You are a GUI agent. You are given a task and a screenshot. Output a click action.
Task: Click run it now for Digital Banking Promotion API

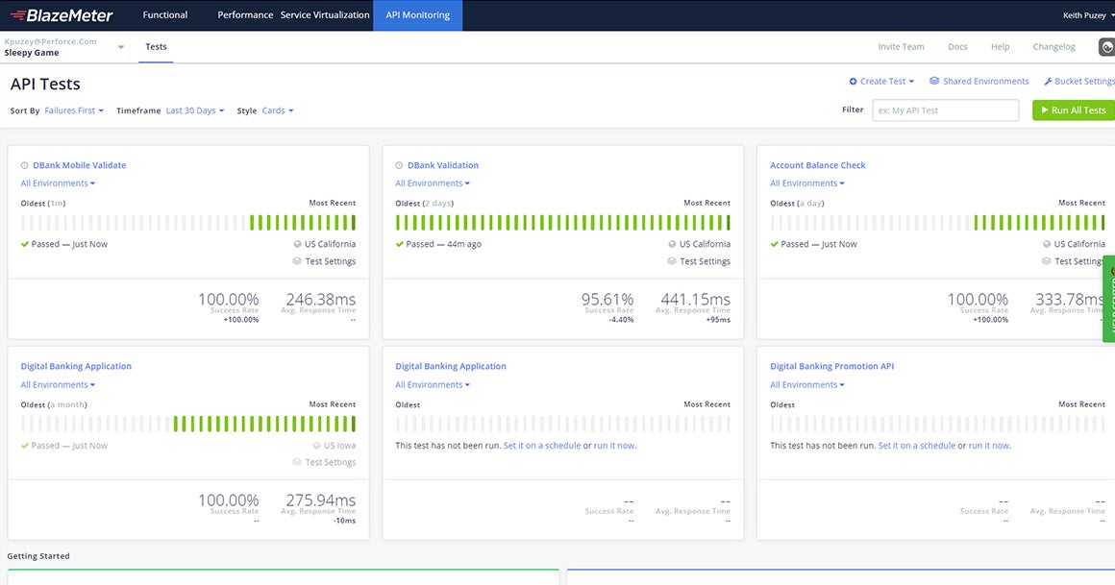coord(988,446)
